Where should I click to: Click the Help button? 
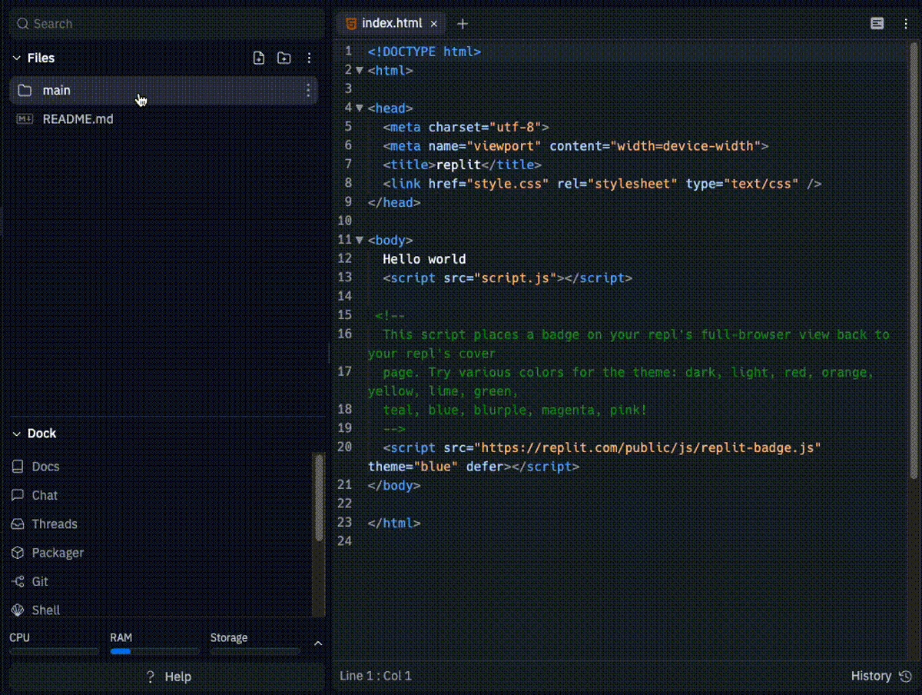(167, 677)
